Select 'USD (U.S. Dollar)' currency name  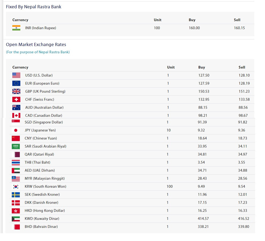[39, 75]
